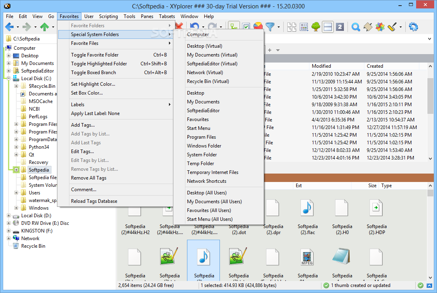Select KINGSTON (F:) drive in tree

click(37, 230)
